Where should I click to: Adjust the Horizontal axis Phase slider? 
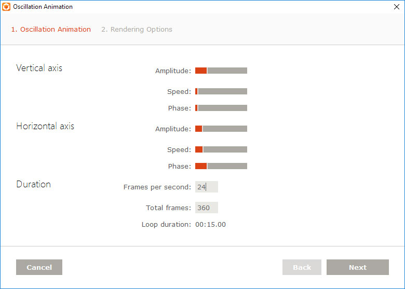pos(221,166)
